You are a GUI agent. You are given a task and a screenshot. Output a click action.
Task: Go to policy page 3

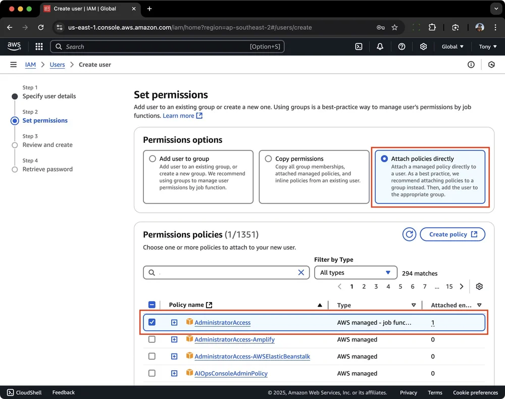[x=376, y=286]
